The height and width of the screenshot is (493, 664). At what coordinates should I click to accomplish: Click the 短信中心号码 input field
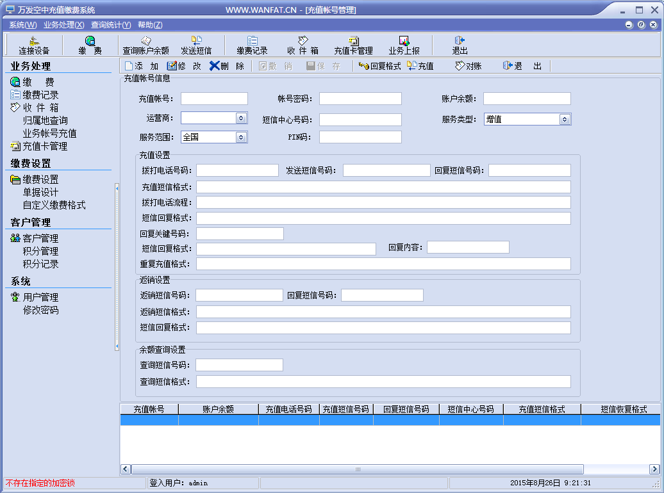point(360,120)
